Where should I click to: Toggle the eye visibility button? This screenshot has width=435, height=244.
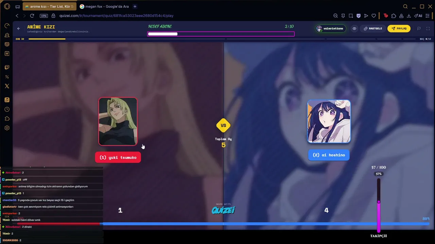tap(354, 28)
